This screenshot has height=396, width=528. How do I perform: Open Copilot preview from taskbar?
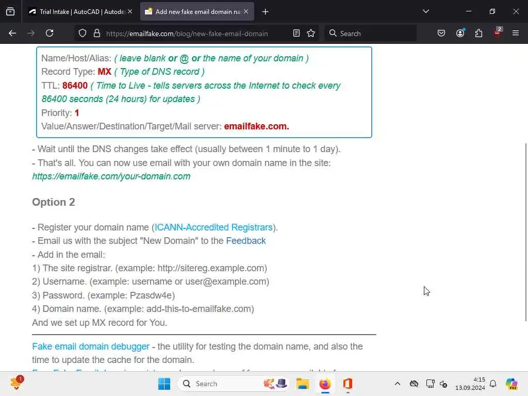coord(511,384)
